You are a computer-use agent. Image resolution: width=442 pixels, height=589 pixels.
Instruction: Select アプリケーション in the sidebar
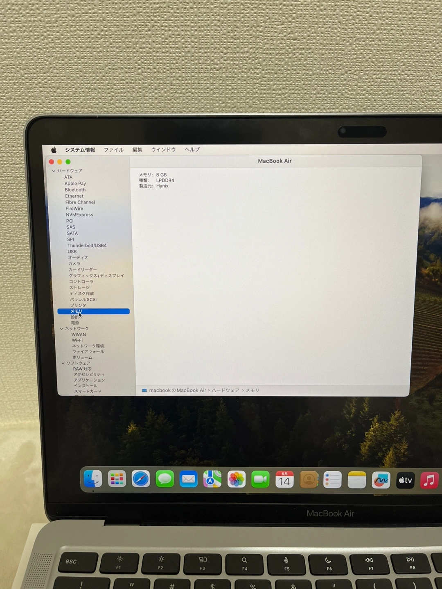89,380
